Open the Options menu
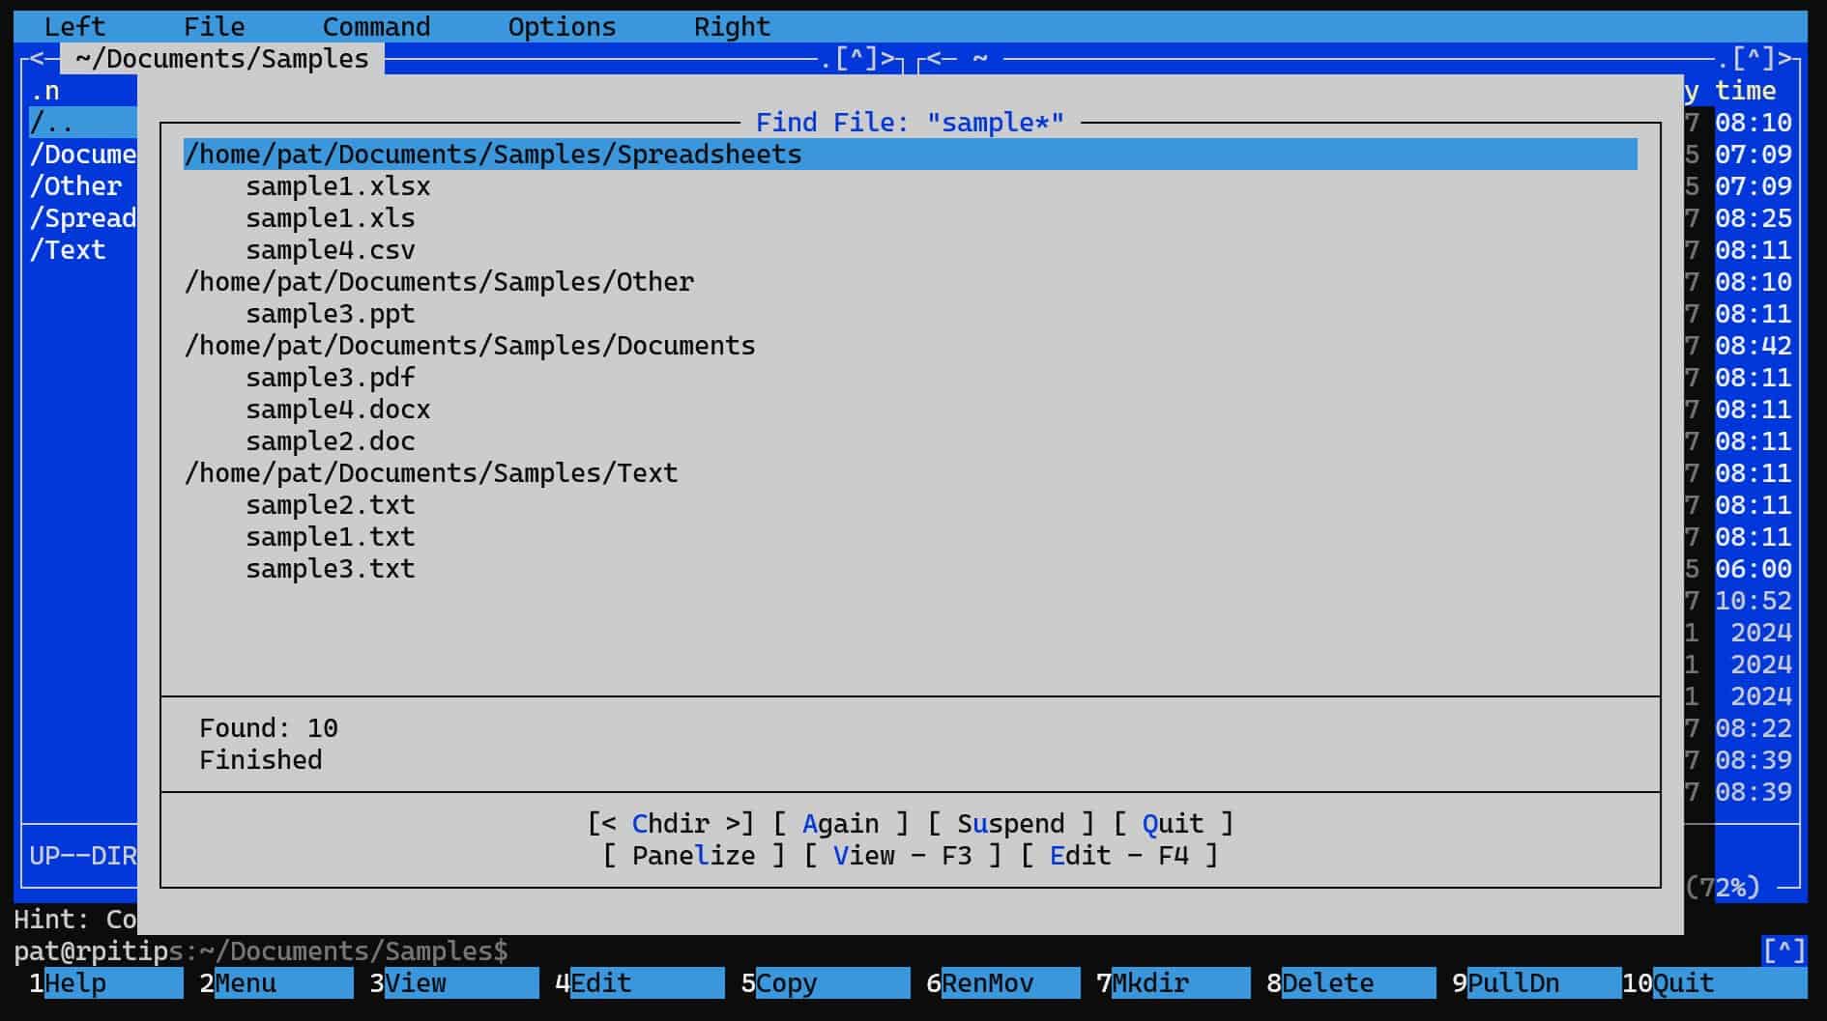This screenshot has height=1021, width=1827. coord(562,27)
